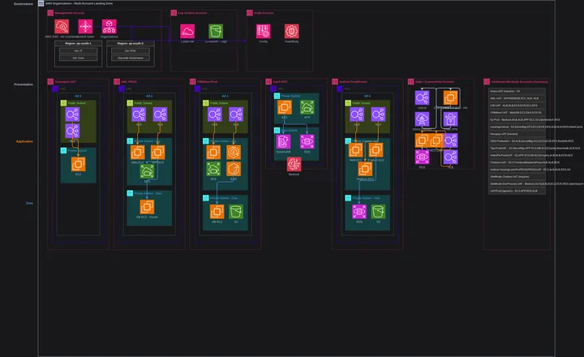The image size is (584, 357).
Task: Click the Platform EC2 icon
Action: tap(365, 170)
